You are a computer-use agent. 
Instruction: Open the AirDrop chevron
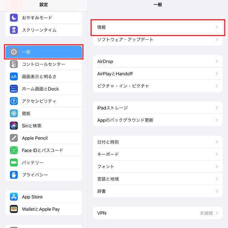(x=217, y=61)
